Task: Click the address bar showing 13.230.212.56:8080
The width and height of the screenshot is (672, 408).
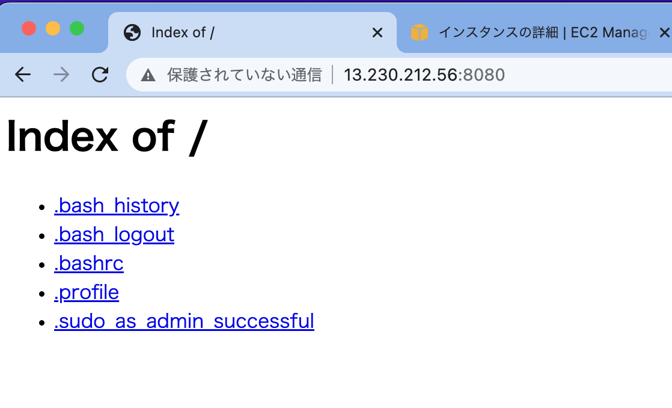Action: coord(424,75)
